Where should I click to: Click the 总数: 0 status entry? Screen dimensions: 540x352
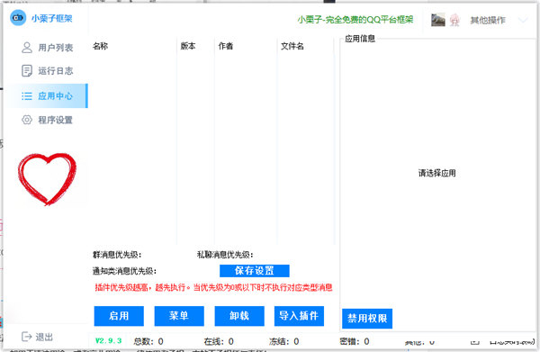pyautogui.click(x=148, y=342)
